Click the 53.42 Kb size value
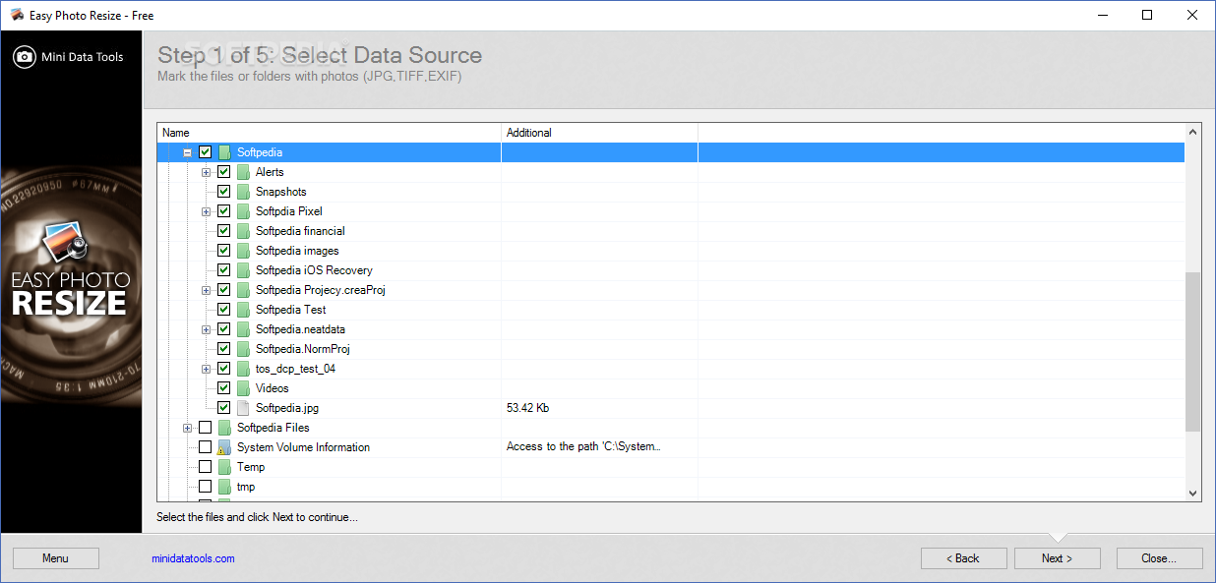The width and height of the screenshot is (1216, 583). pyautogui.click(x=527, y=408)
